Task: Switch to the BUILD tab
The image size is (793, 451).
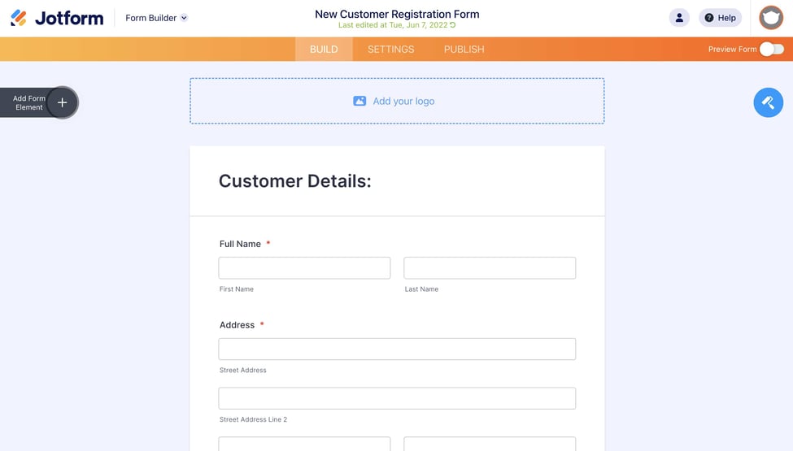Action: point(324,49)
